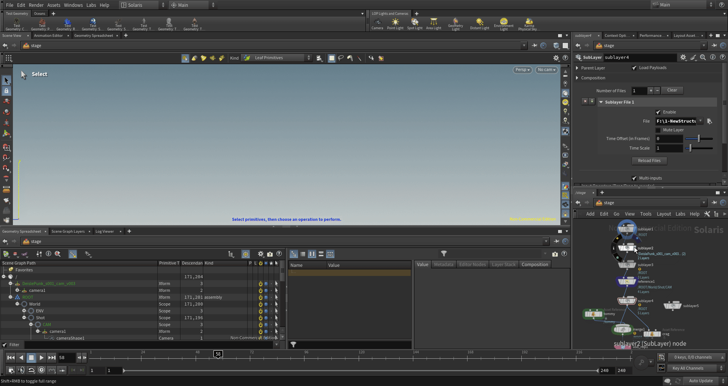Open scene graph tree settings gear
Image resolution: width=728 pixels, height=386 pixels.
[260, 254]
